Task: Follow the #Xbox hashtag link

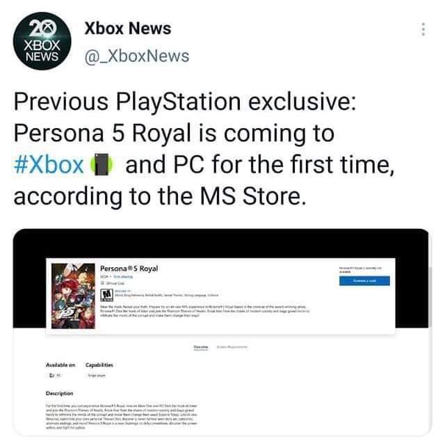Action: [x=49, y=165]
